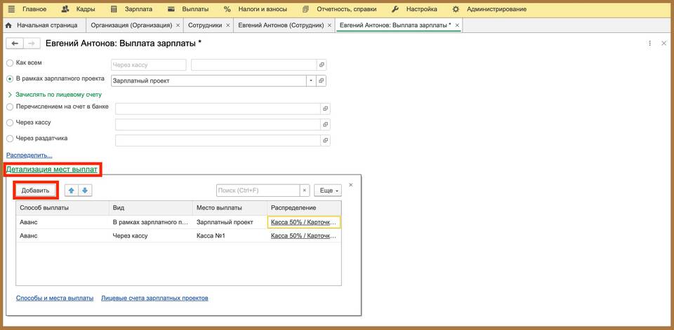Image resolution: width=674 pixels, height=330 pixels.
Task: Select the Как всем radio option
Action: pyautogui.click(x=10, y=63)
